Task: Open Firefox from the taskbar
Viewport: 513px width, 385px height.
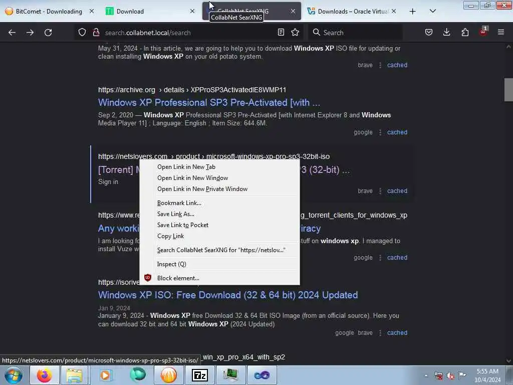Action: click(45, 375)
